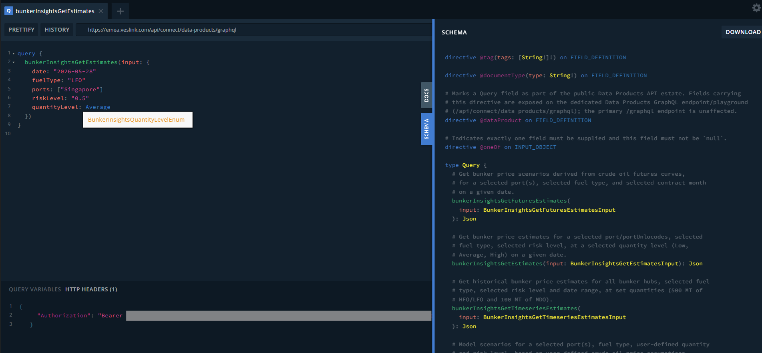The width and height of the screenshot is (762, 353).
Task: Click the GraphQL endpoint URL field
Action: pos(254,30)
